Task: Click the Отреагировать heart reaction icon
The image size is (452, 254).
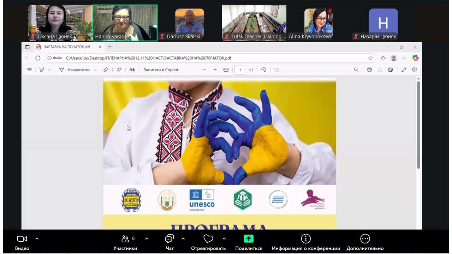Action: coord(208,239)
